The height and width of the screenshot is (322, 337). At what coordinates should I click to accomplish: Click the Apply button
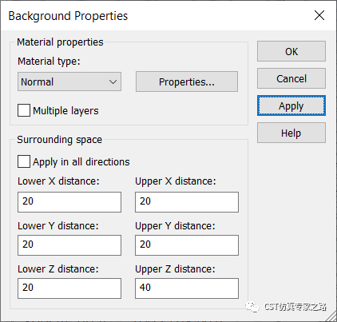pos(291,105)
